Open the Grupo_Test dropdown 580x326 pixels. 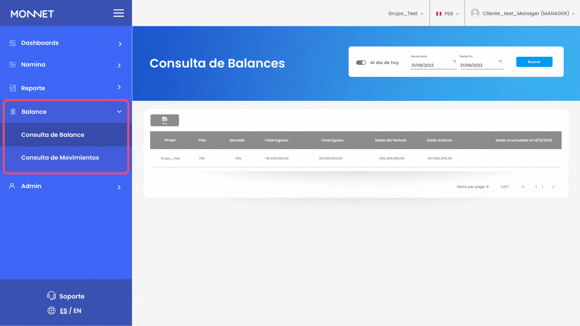pyautogui.click(x=406, y=14)
